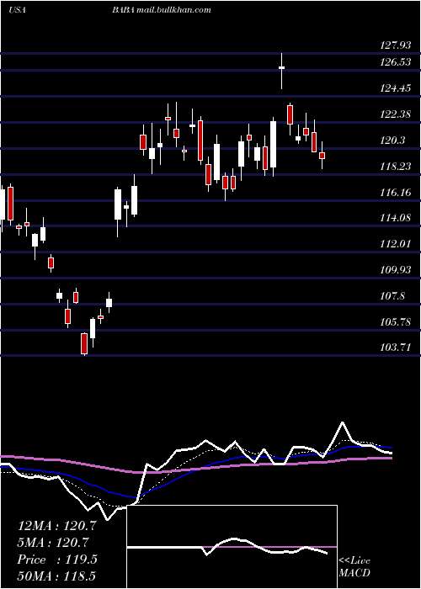Select the lowest red candlestick near 103.71

pyautogui.click(x=84, y=343)
